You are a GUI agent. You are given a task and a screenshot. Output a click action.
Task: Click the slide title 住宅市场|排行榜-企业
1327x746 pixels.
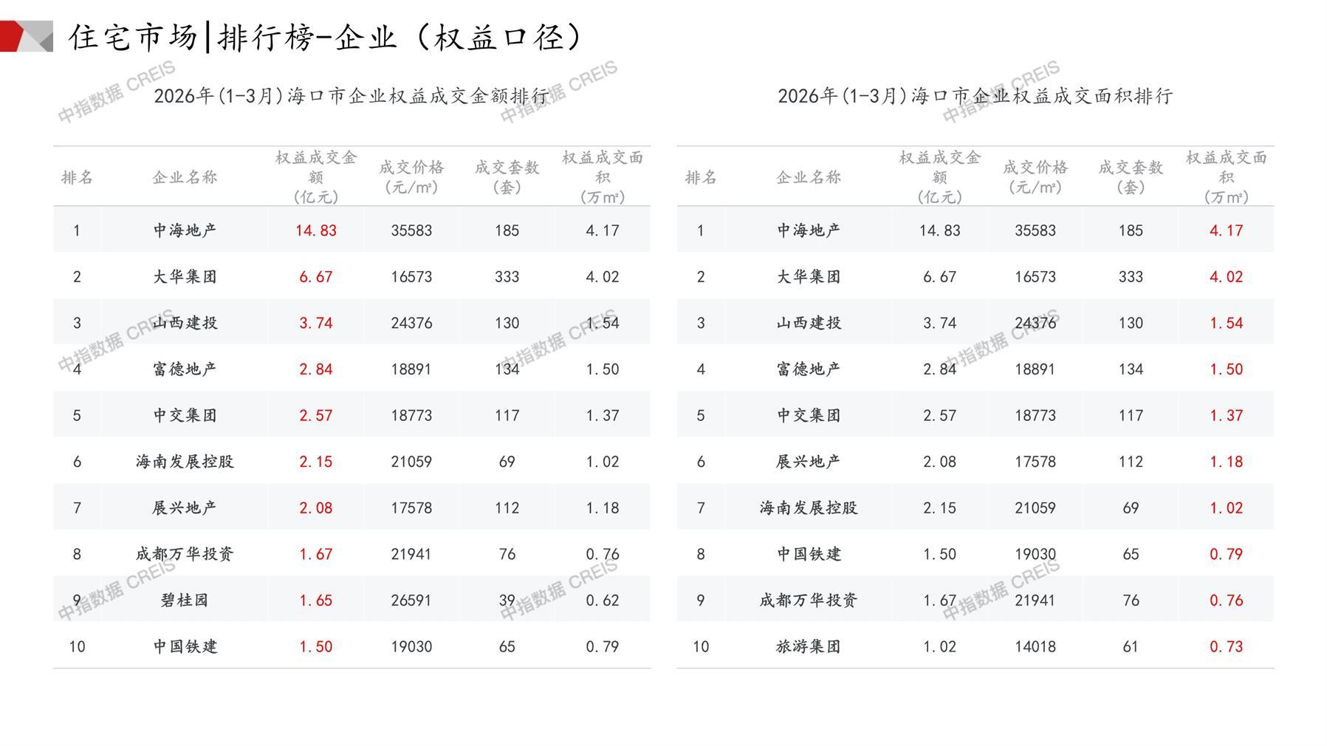(325, 37)
